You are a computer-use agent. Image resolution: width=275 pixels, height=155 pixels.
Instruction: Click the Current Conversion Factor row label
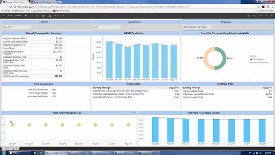click(x=15, y=42)
